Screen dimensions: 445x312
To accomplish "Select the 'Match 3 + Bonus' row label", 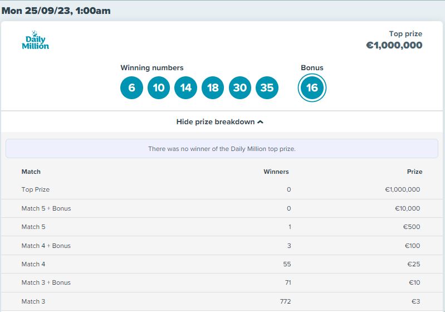I will pyautogui.click(x=46, y=282).
